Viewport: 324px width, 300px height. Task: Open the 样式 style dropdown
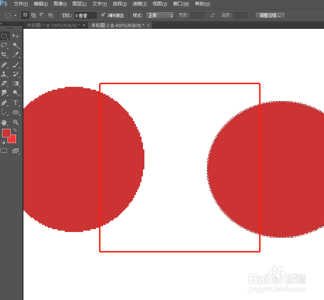160,16
